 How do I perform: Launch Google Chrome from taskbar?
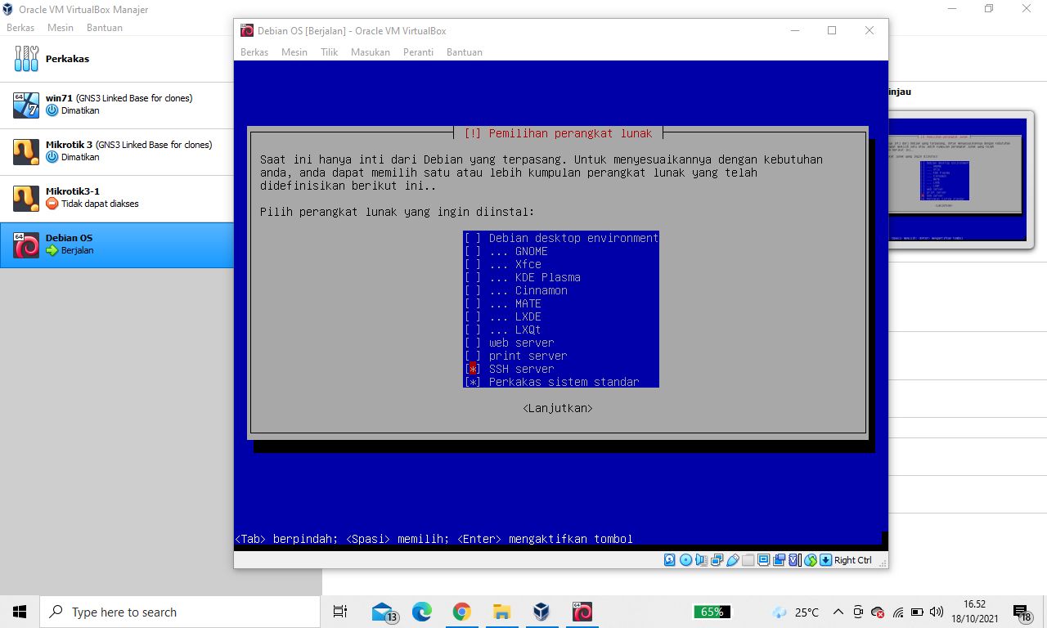[461, 612]
